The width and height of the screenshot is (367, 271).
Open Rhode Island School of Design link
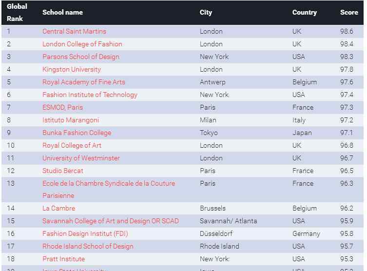[88, 246]
